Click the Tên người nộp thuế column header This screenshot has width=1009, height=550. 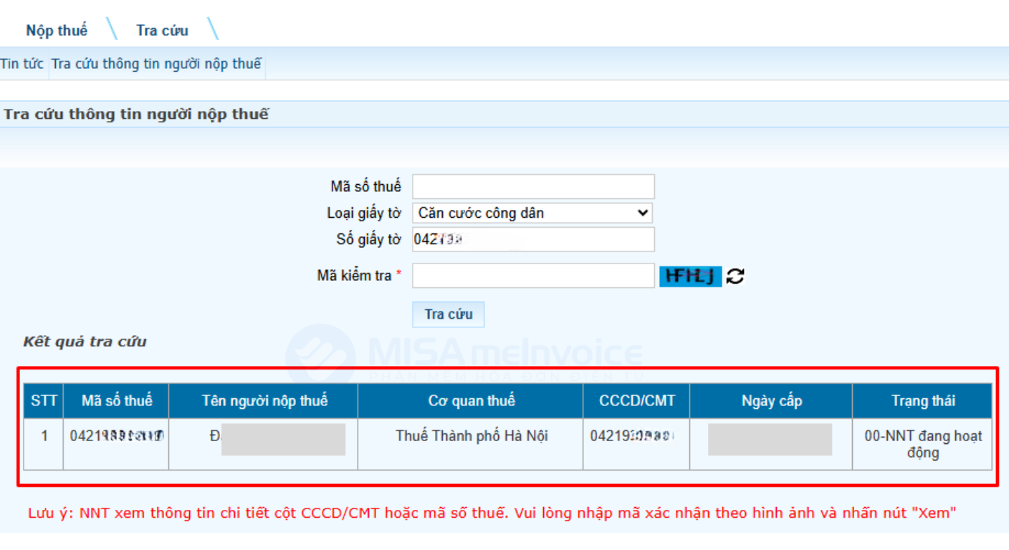coord(264,401)
